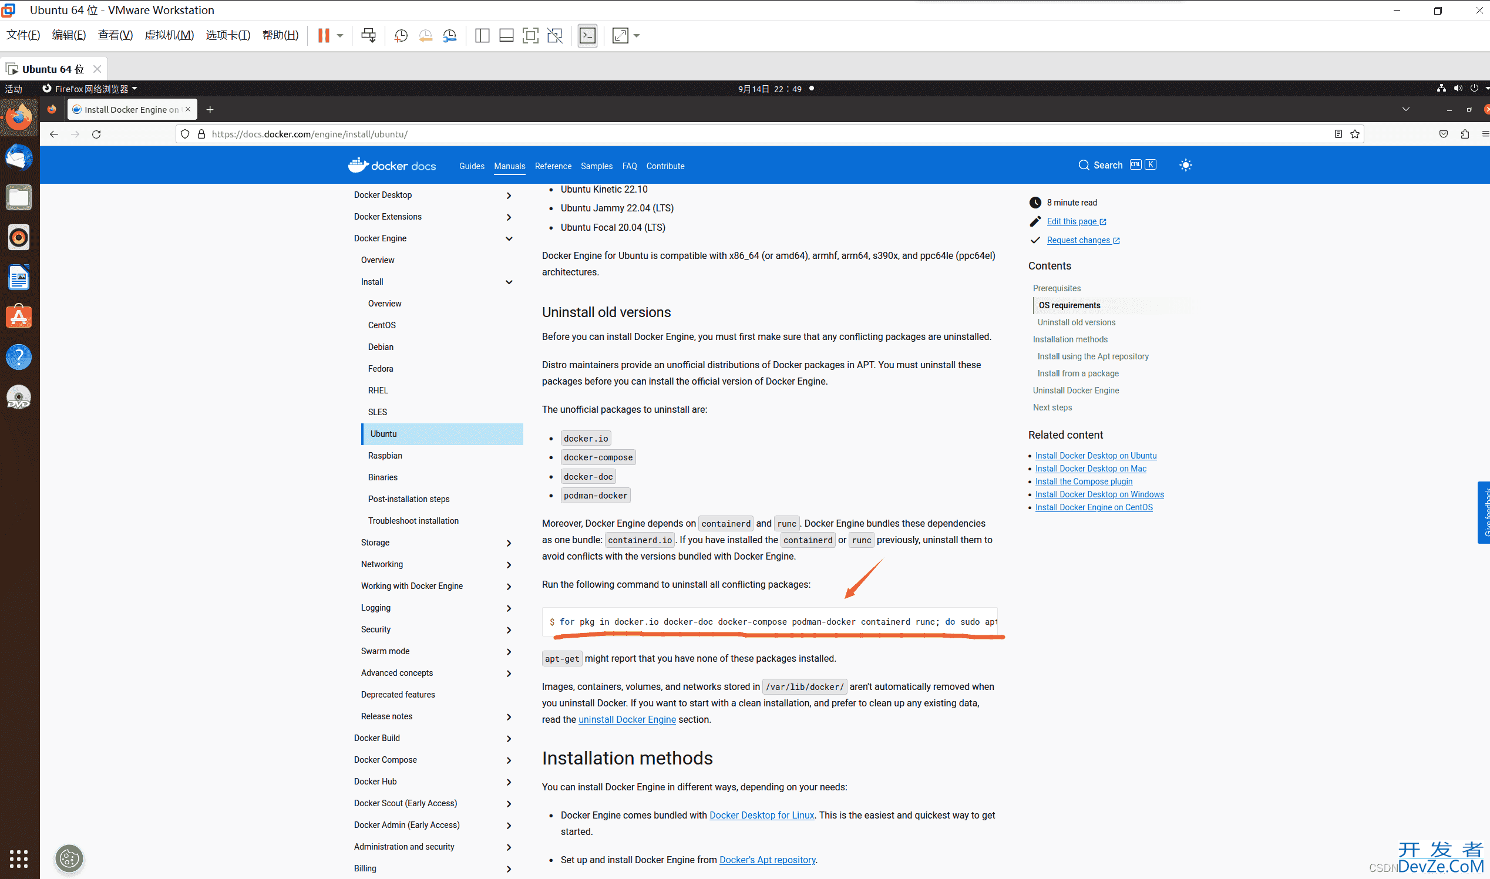Open Rhythmbox music player from dock
1490x879 pixels.
coord(19,238)
